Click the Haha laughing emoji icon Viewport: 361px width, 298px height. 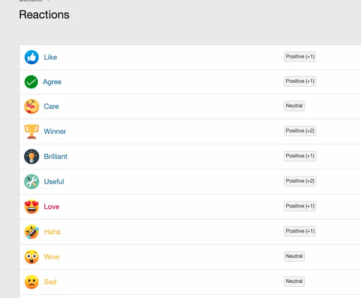click(32, 232)
